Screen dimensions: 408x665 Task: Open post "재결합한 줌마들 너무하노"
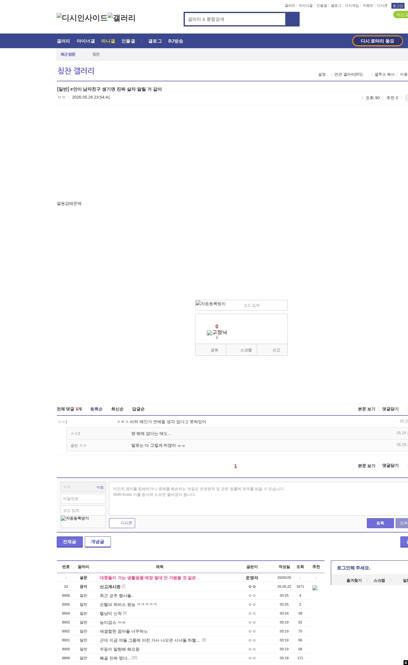click(x=124, y=631)
